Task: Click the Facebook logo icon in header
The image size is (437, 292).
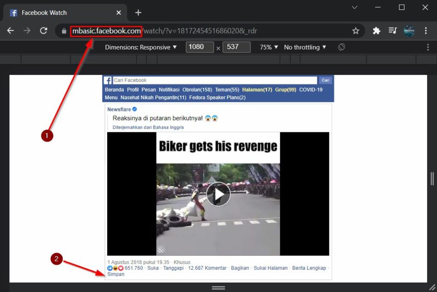Action: point(108,80)
